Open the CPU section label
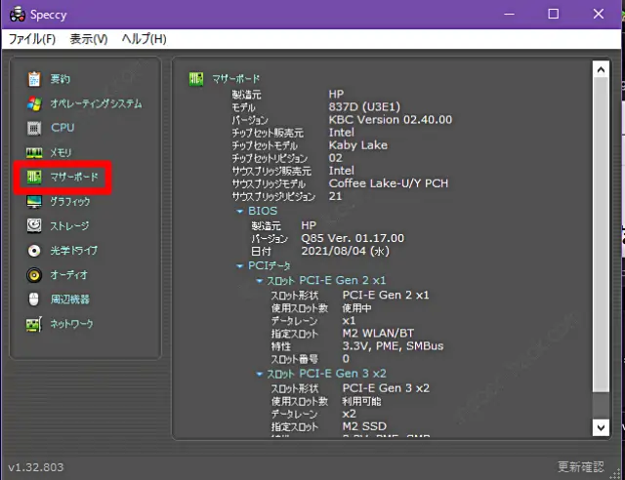Image resolution: width=625 pixels, height=480 pixels. tap(62, 128)
